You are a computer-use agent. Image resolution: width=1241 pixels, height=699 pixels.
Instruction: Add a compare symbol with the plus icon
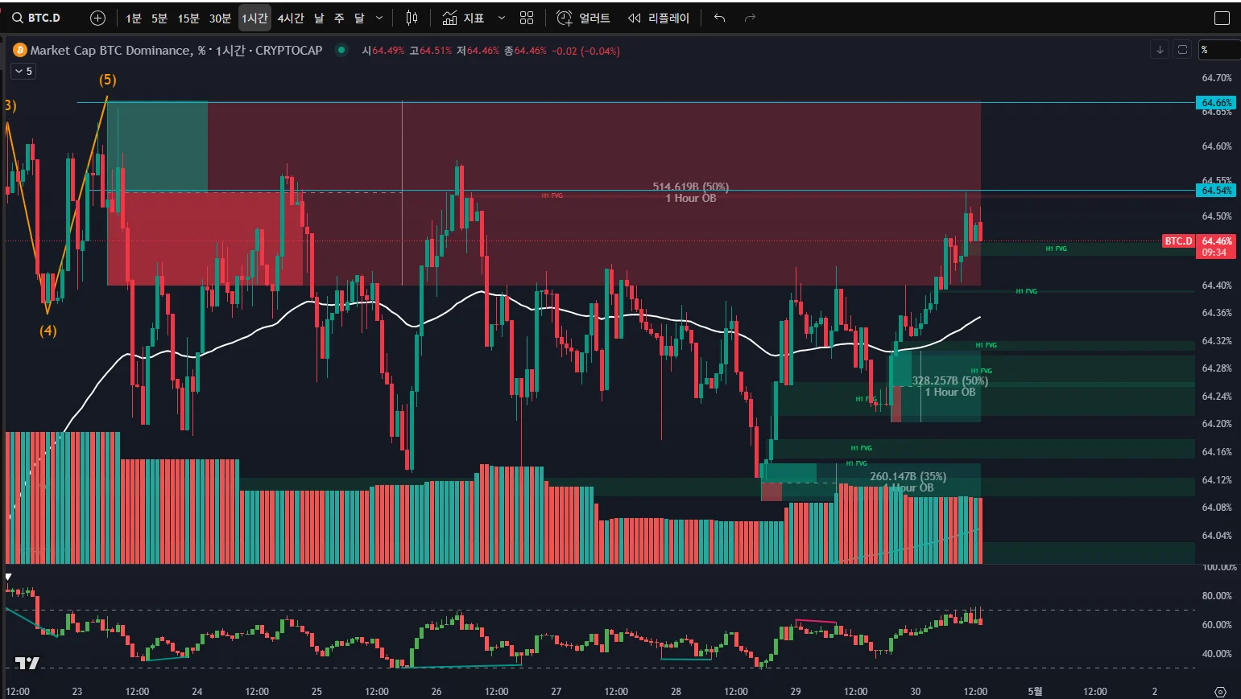click(97, 18)
